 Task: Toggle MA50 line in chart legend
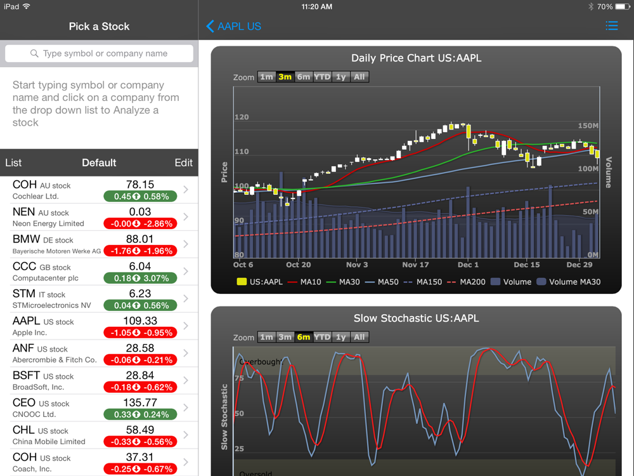point(382,282)
